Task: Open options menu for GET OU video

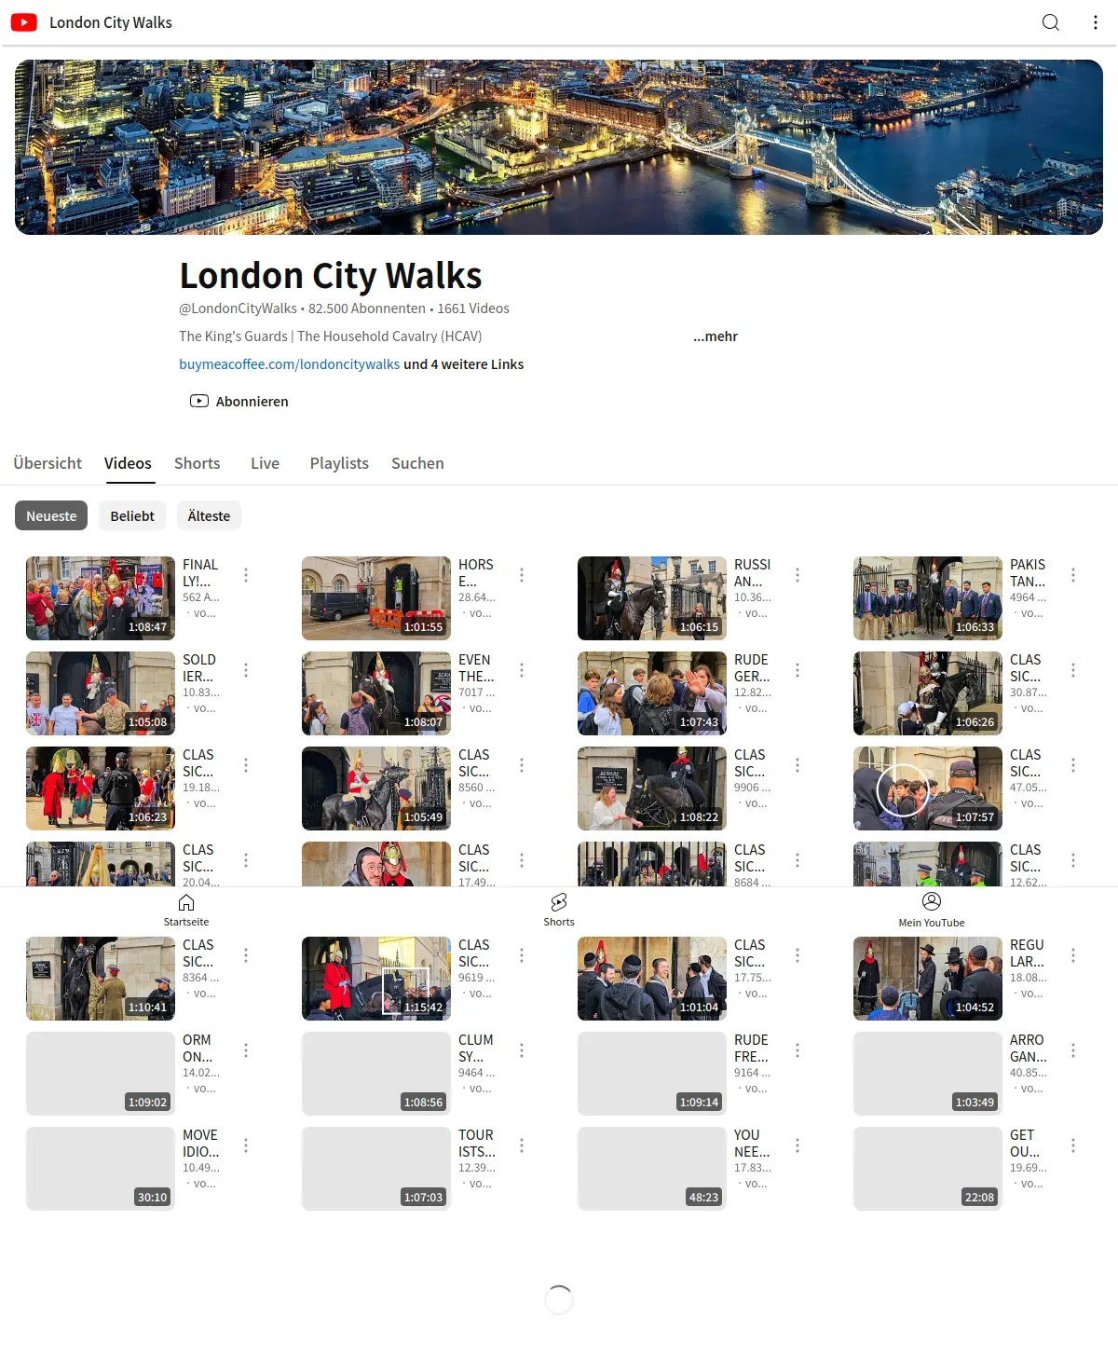Action: pyautogui.click(x=1073, y=1145)
